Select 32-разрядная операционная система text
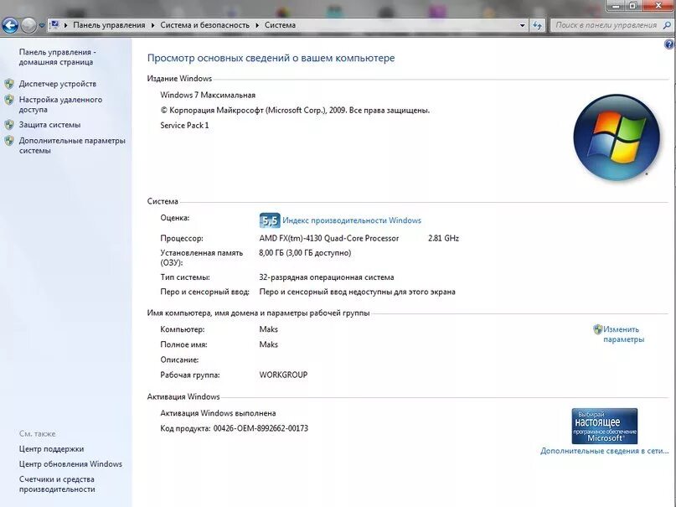This screenshot has height=507, width=676. point(327,277)
